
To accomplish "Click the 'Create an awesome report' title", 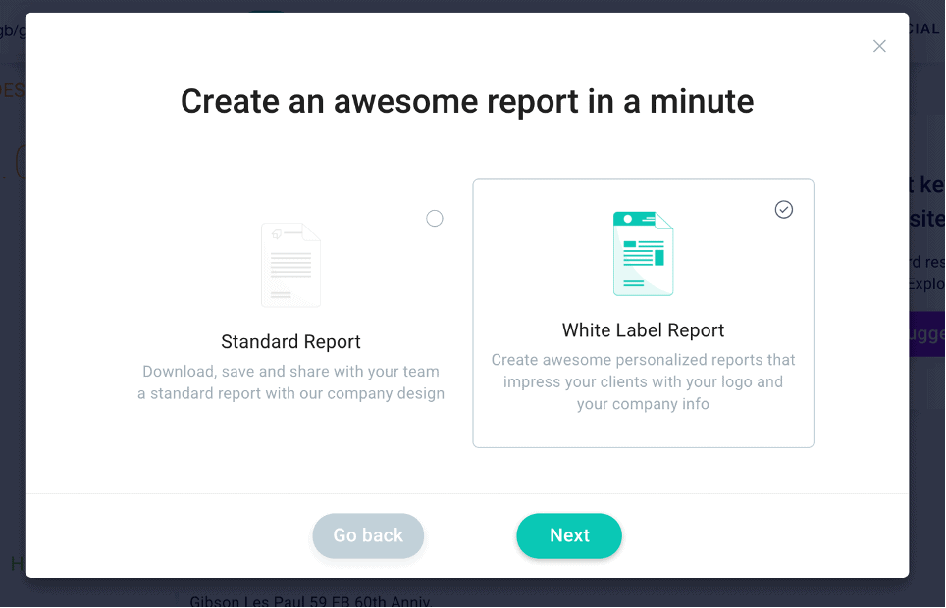I will tap(466, 101).
